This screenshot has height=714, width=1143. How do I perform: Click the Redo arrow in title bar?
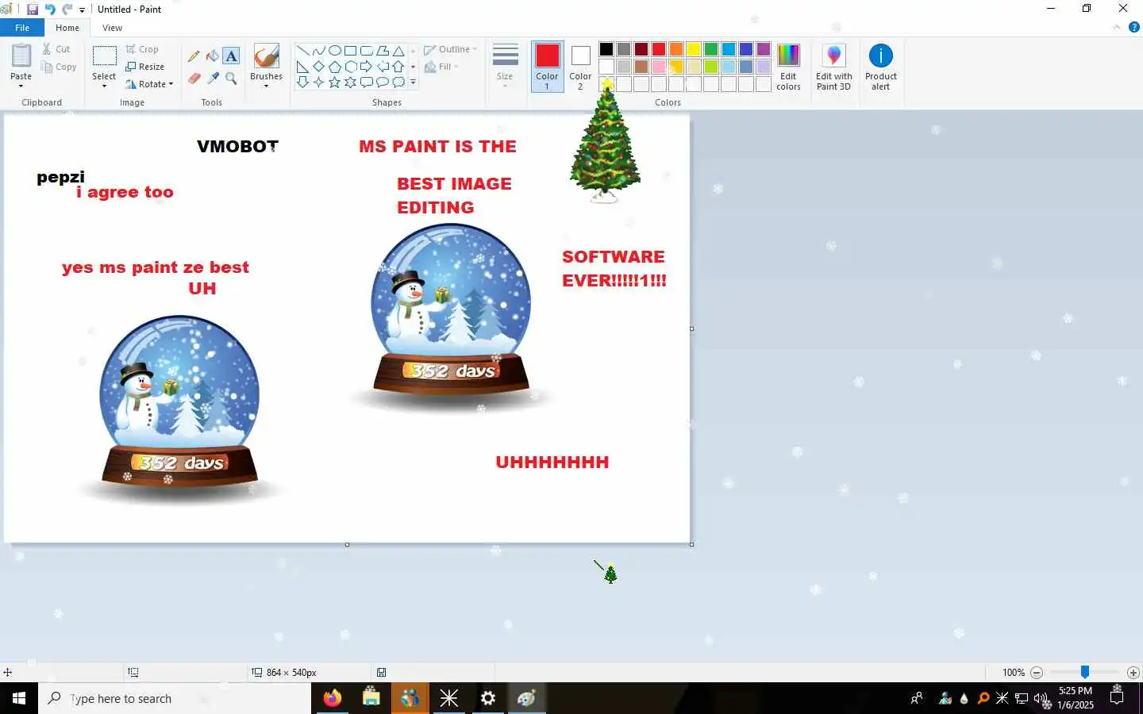(67, 10)
